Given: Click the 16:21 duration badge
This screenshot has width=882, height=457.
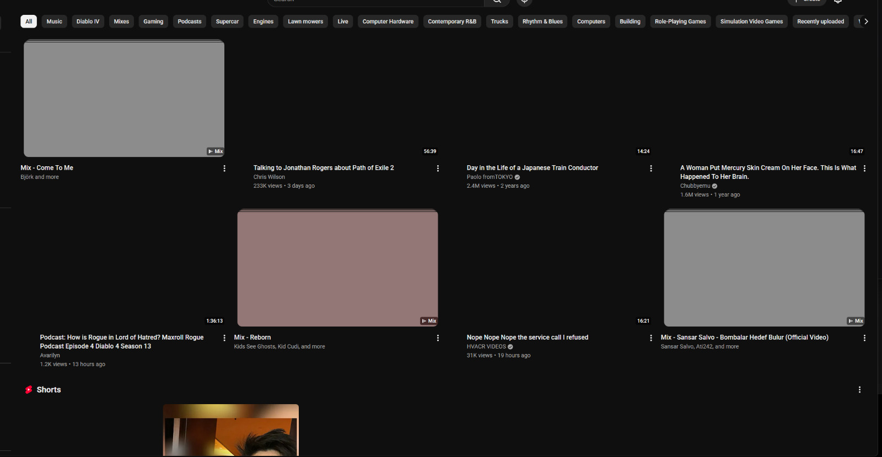Looking at the screenshot, I should point(643,321).
